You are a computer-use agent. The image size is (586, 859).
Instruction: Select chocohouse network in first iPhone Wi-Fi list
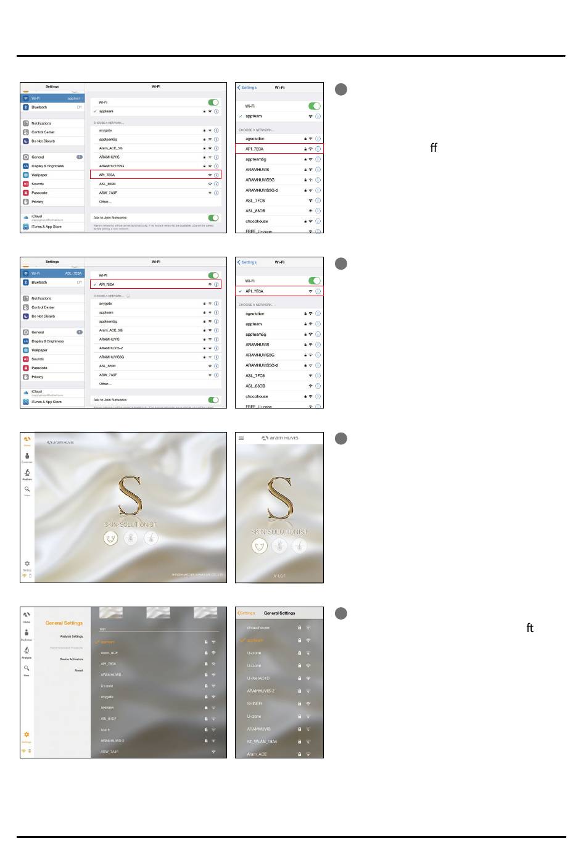coord(279,221)
